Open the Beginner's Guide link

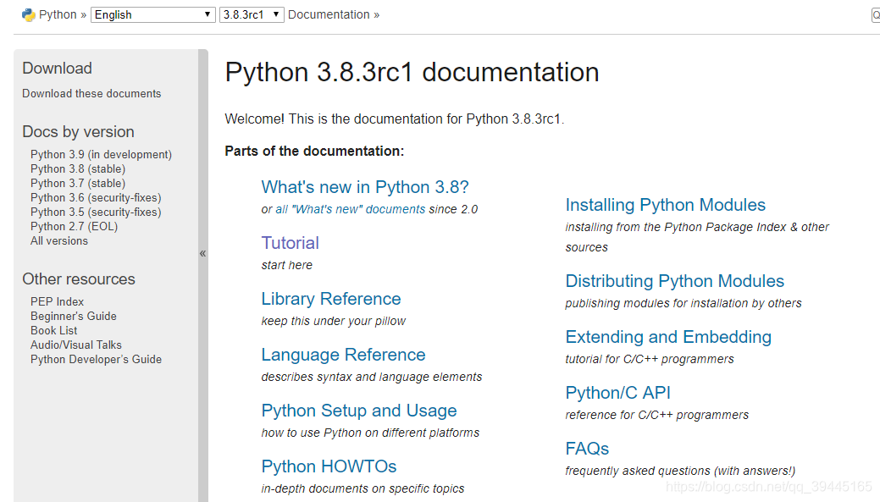click(x=74, y=317)
